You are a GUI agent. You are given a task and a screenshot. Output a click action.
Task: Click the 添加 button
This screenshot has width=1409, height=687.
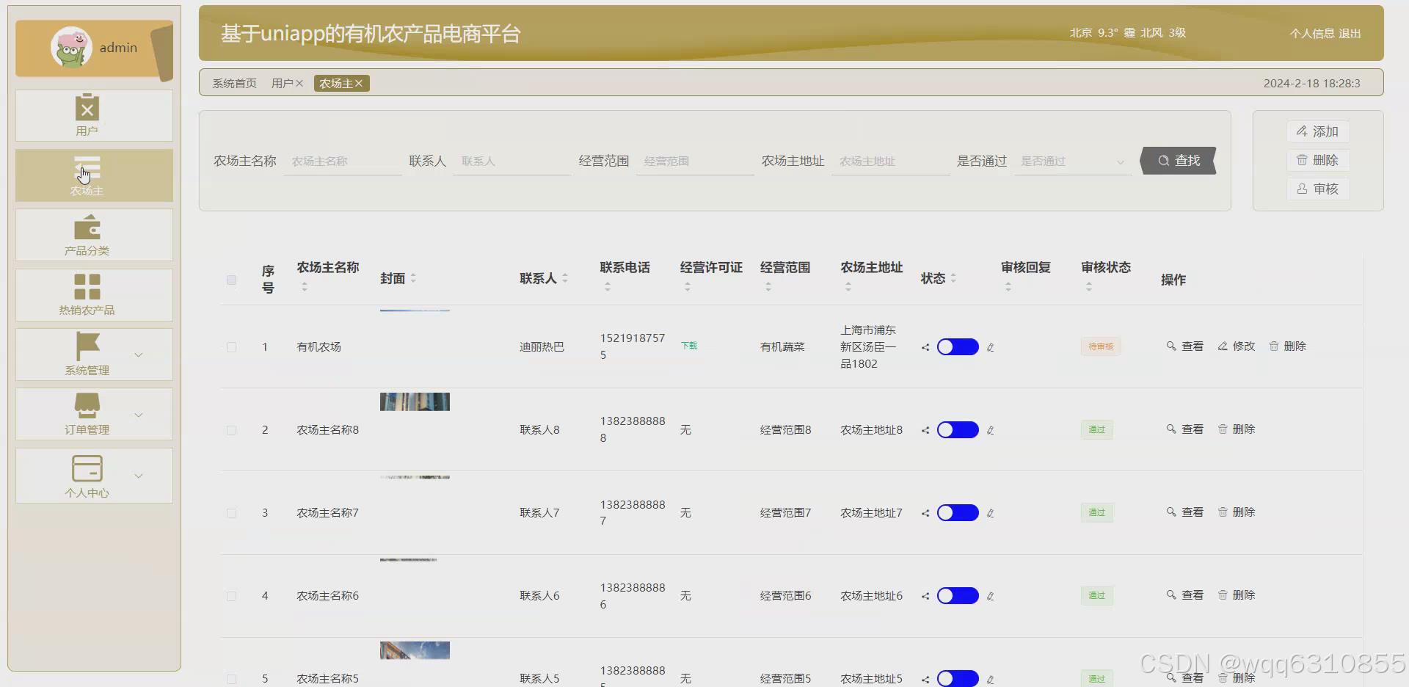tap(1317, 131)
